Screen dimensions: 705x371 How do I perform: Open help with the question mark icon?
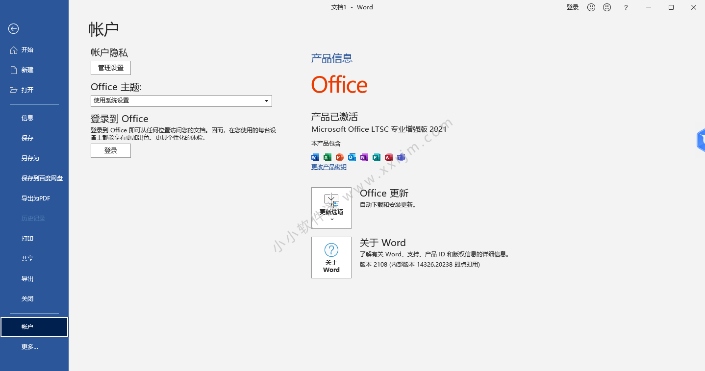point(626,7)
